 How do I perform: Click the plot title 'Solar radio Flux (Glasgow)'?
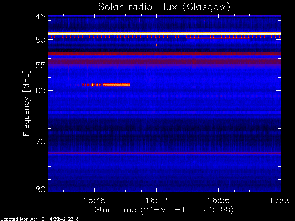point(164,7)
